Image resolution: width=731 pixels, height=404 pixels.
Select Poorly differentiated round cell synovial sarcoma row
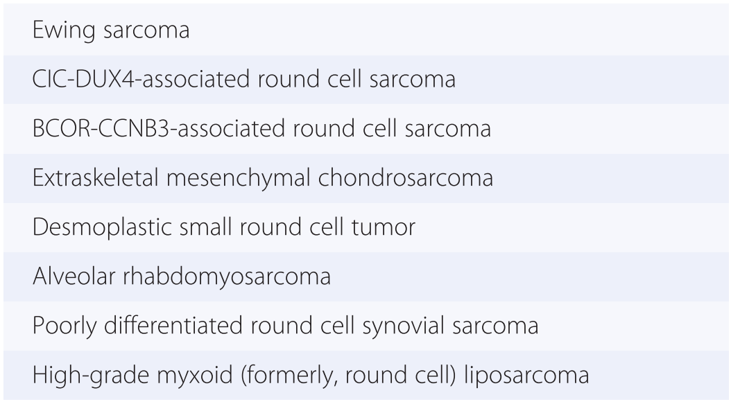pos(365,326)
